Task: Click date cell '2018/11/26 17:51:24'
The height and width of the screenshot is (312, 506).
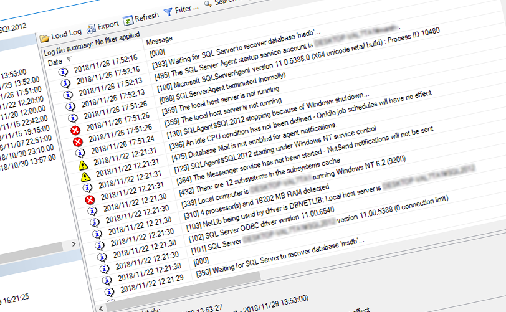Action: click(123, 145)
